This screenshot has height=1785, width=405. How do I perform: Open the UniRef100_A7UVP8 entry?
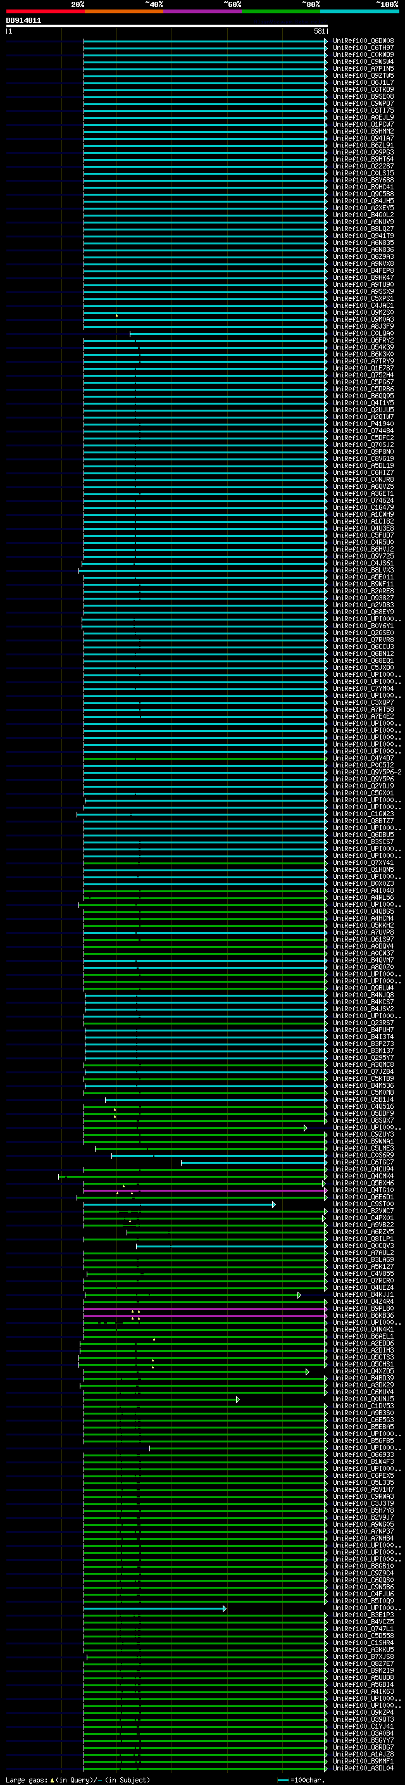363,933
